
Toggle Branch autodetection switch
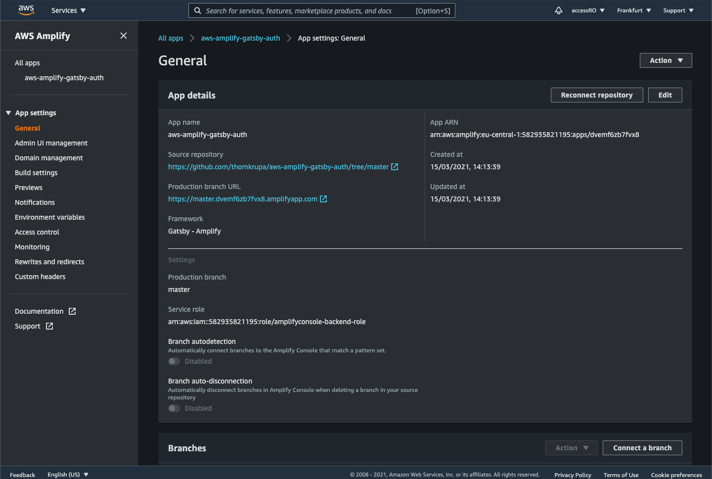174,361
